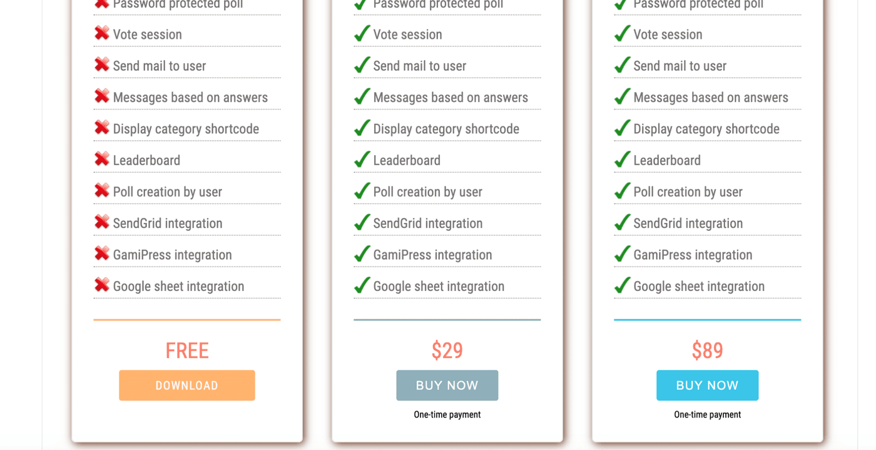Click red X beside free Leaderboard

[x=101, y=159]
